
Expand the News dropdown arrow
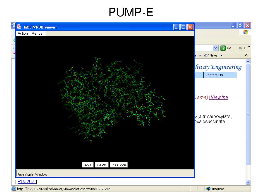point(221,55)
